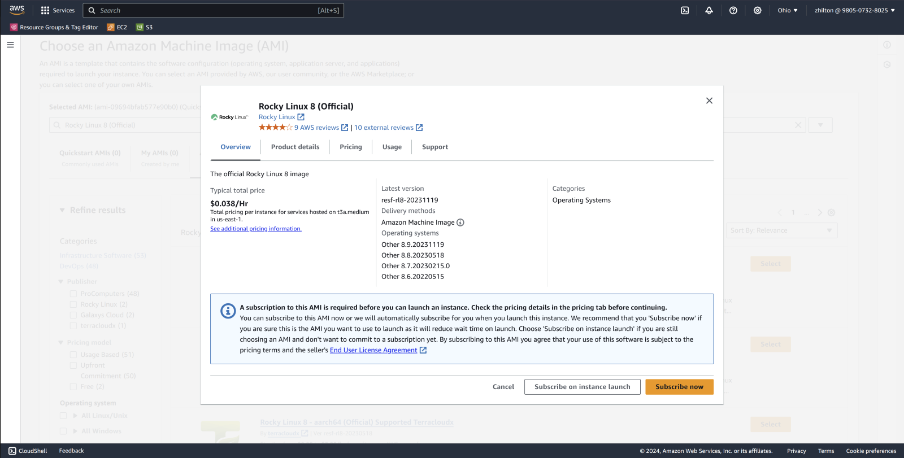The height and width of the screenshot is (458, 904).
Task: Open Resource Groups & Tag Editor shortcut
Action: tap(54, 27)
